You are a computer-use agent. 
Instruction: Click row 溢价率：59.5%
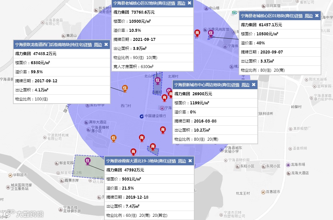62,72
